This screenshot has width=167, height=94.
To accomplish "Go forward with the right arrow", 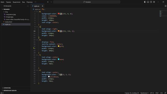I will pyautogui.click(x=51, y=2).
